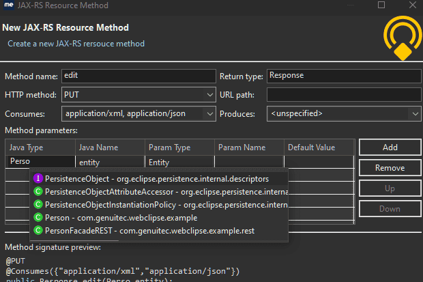The width and height of the screenshot is (423, 282).
Task: Select PersistenceObjectInstantiationPolicy suggestion
Action: click(x=159, y=204)
